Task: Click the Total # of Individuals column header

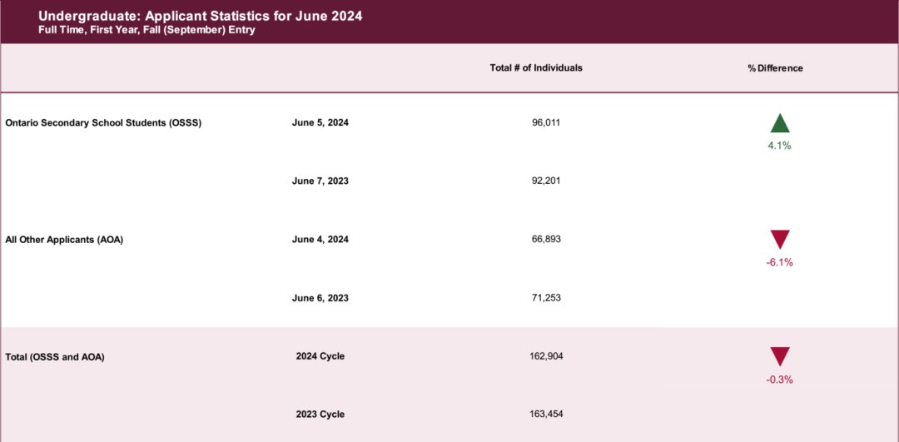Action: coord(536,67)
